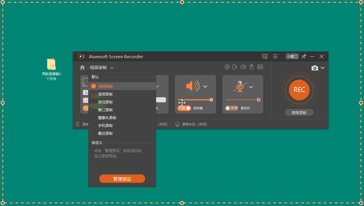Open sound settings via the toolbar speaker icon
This screenshot has width=364, height=206.
pyautogui.click(x=243, y=67)
